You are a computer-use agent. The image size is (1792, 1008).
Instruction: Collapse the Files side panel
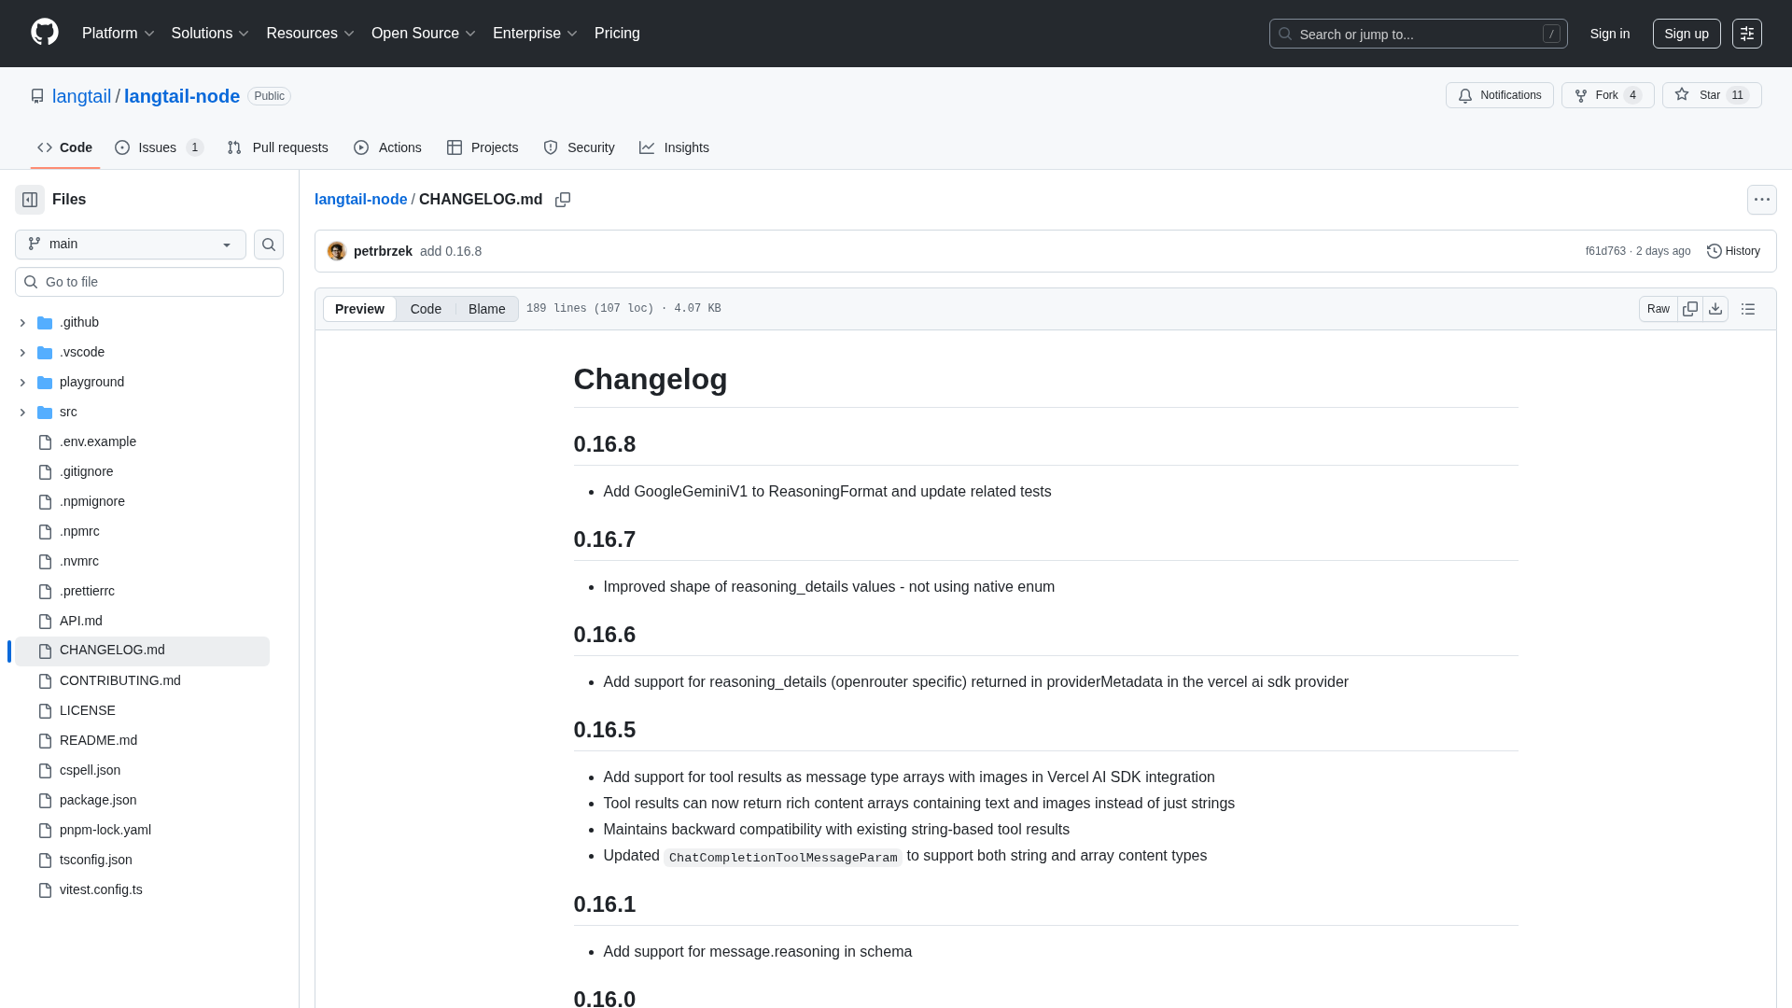pyautogui.click(x=30, y=200)
